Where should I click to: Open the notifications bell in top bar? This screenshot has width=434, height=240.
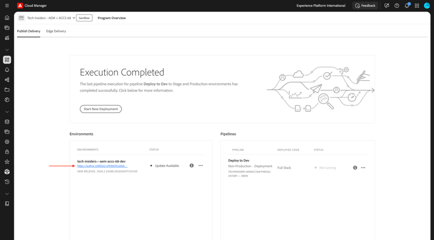tap(407, 6)
